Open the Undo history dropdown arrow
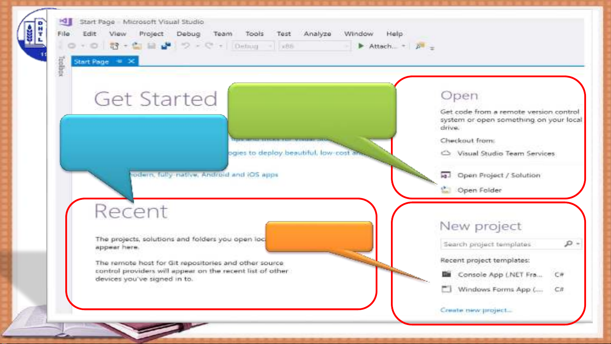Image resolution: width=611 pixels, height=344 pixels. click(197, 46)
